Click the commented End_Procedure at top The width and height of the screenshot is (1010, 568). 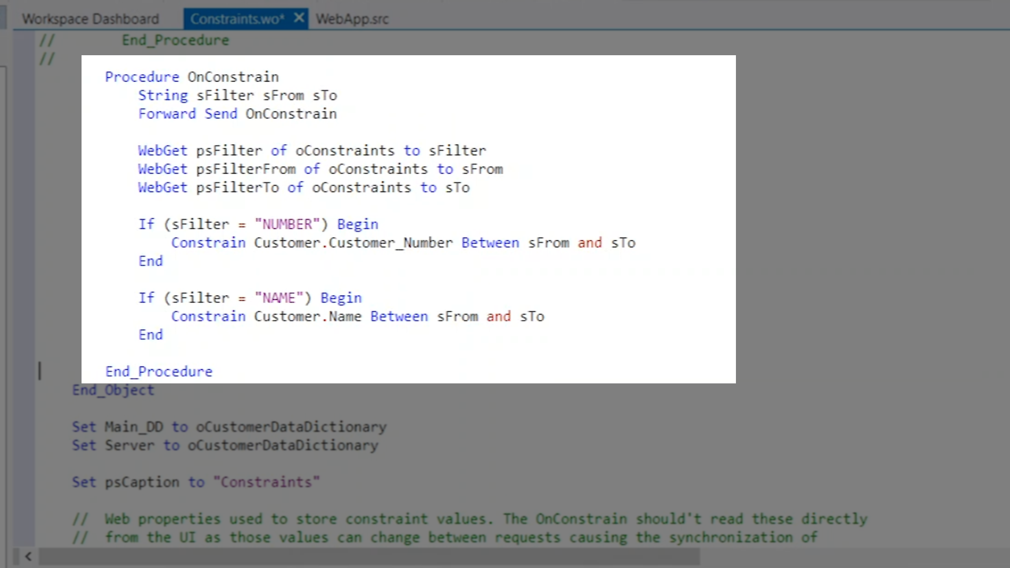175,40
